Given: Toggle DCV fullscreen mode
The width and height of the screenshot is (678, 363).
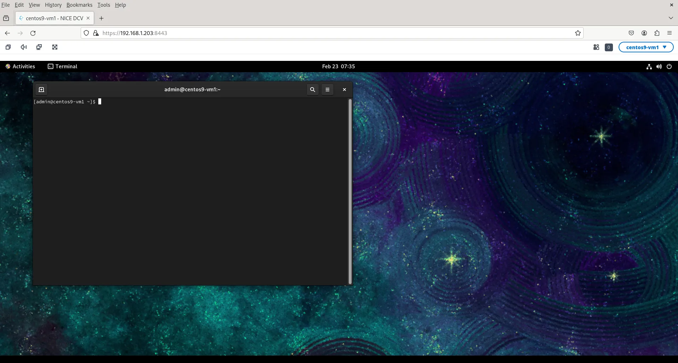Looking at the screenshot, I should pos(55,47).
